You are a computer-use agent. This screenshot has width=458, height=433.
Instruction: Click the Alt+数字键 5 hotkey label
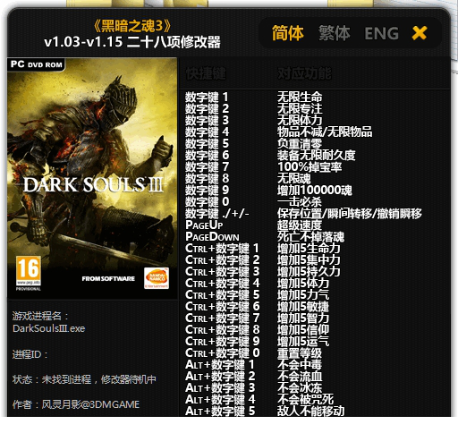220,411
